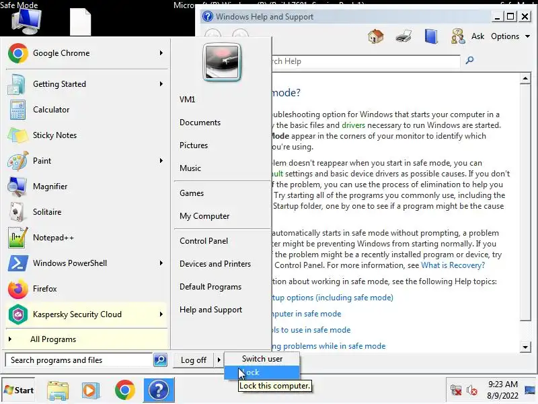Launch the Firefox icon in Start menu
The height and width of the screenshot is (404, 538).
coord(18,289)
